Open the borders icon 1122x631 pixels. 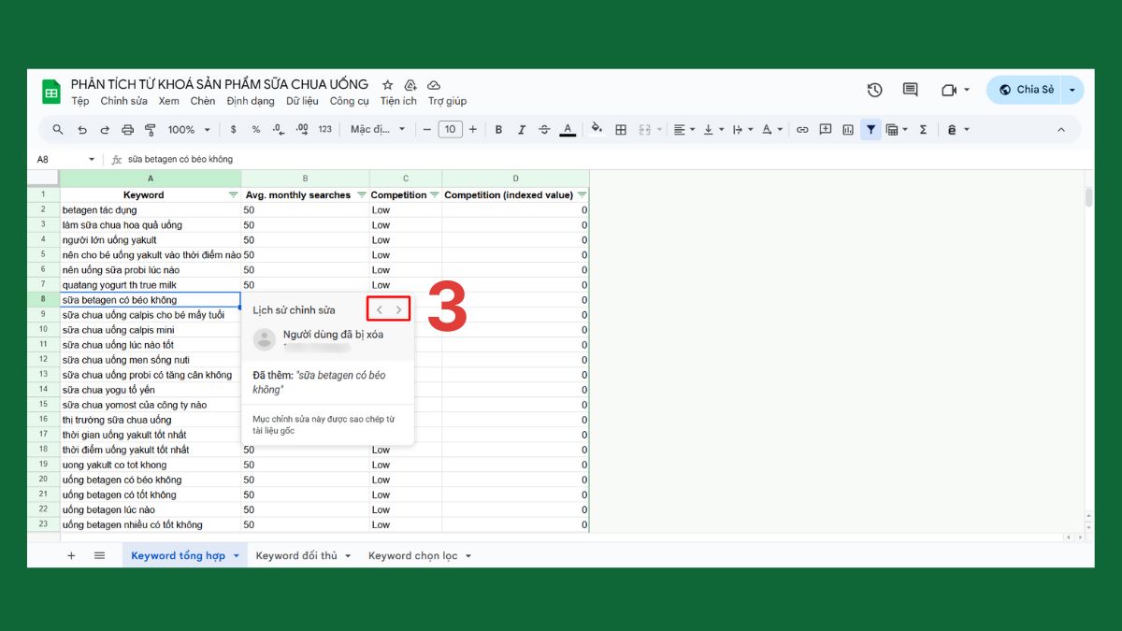[x=621, y=130]
